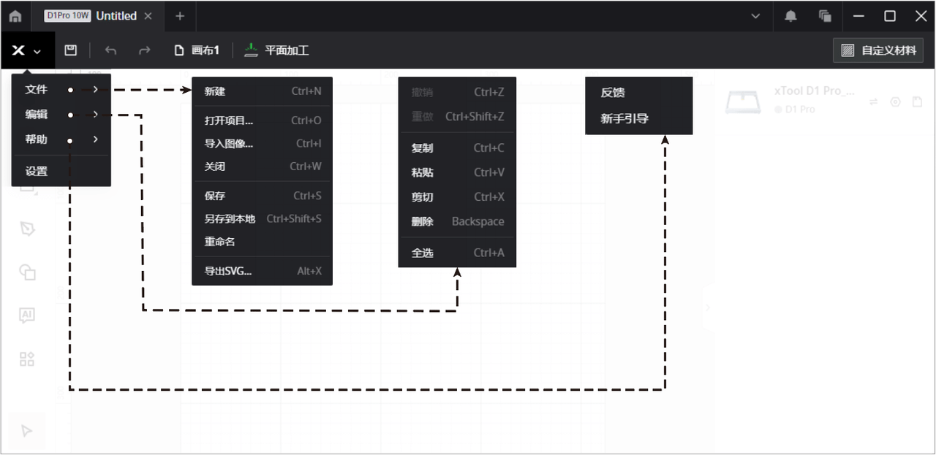Screen dimensions: 936x455
Task: Choose 保存 in file submenu
Action: (262, 196)
